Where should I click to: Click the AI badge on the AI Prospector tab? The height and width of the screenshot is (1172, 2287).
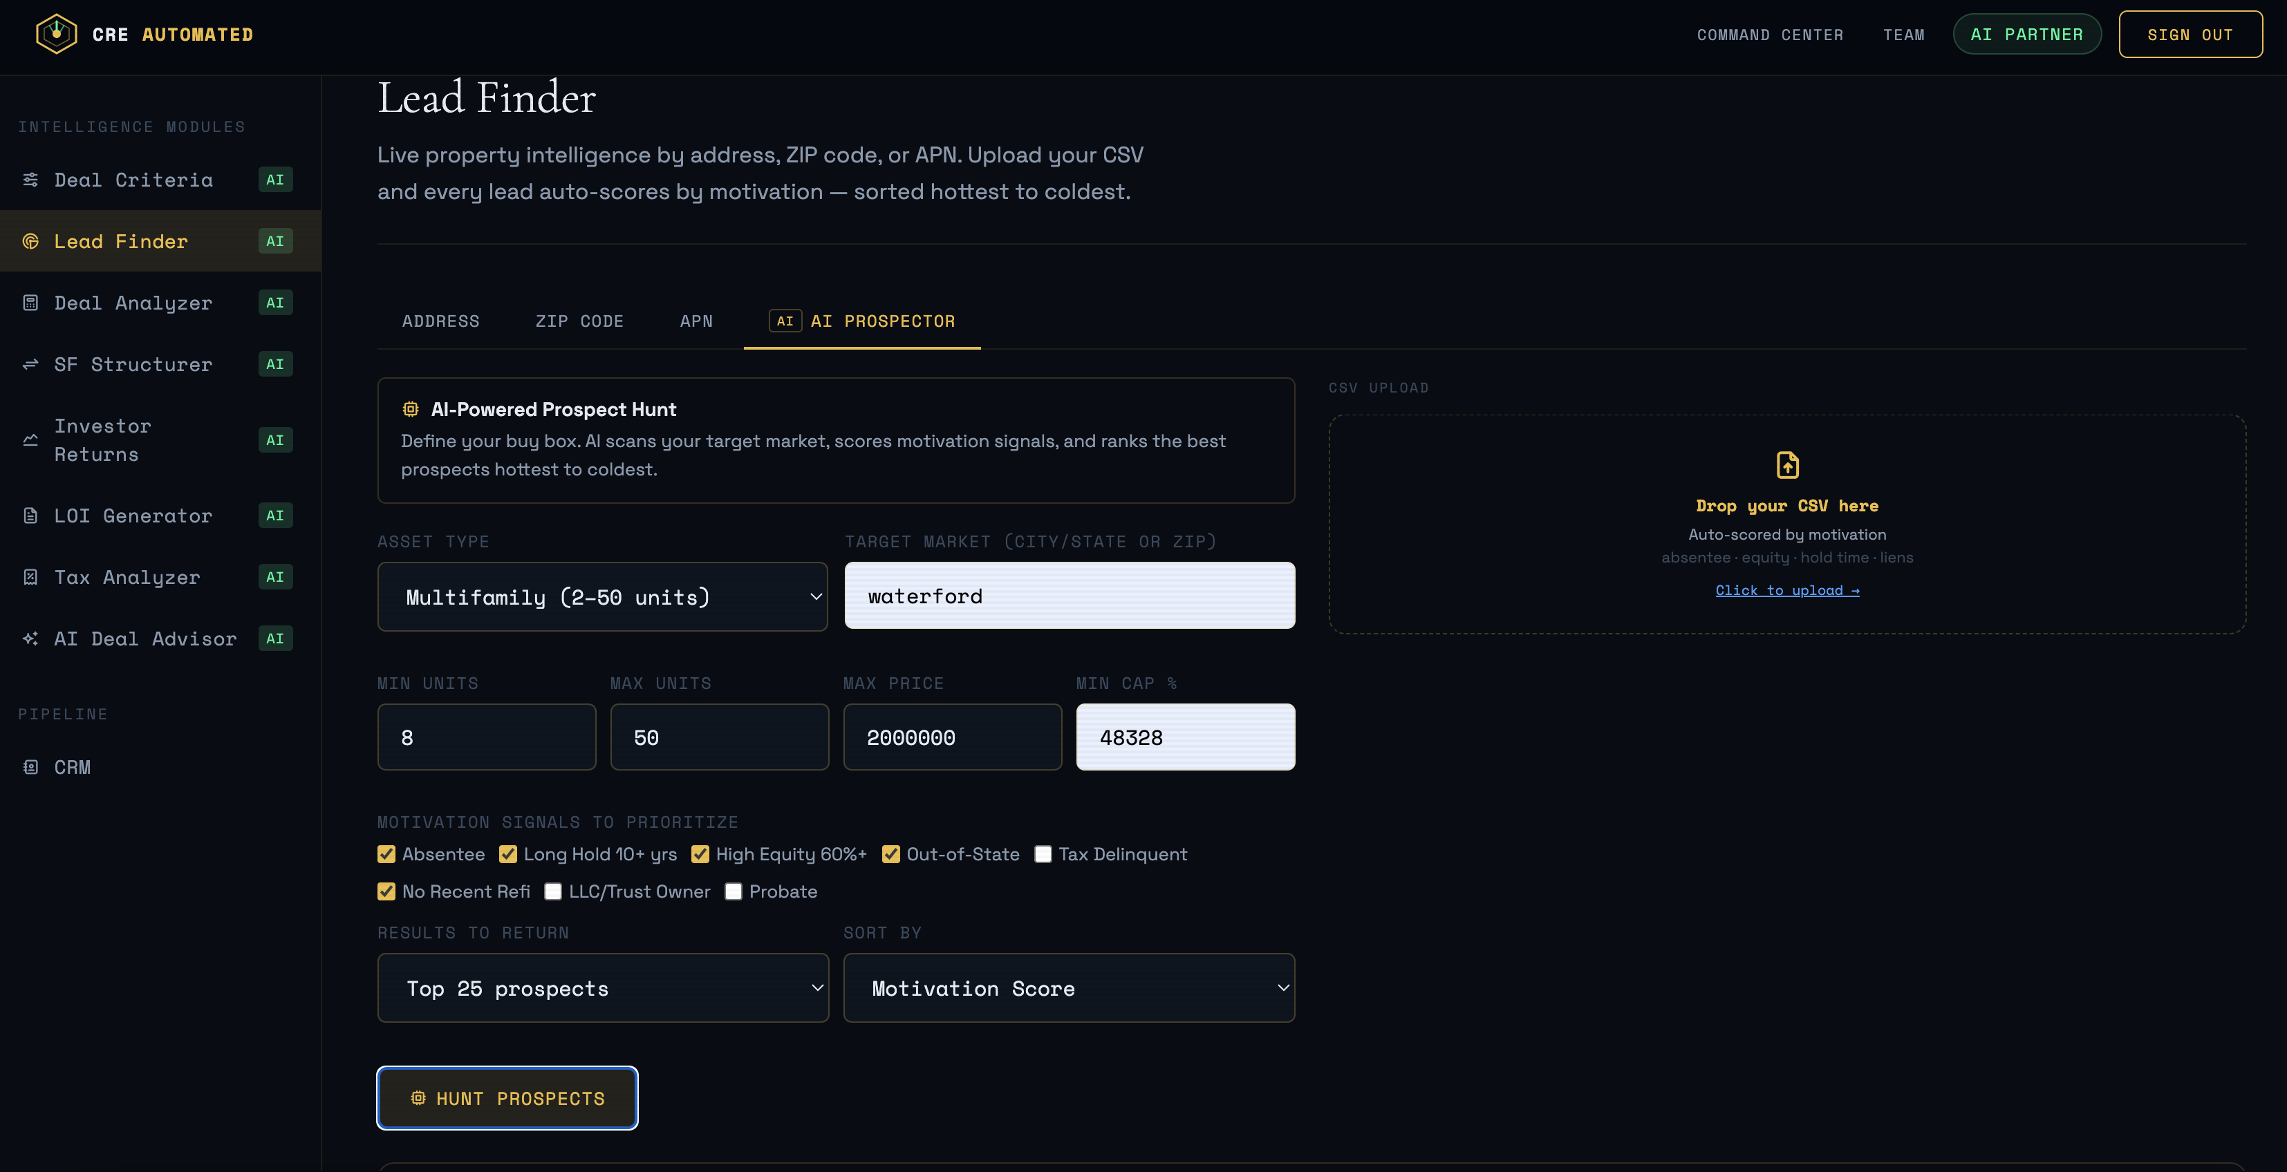pos(785,321)
